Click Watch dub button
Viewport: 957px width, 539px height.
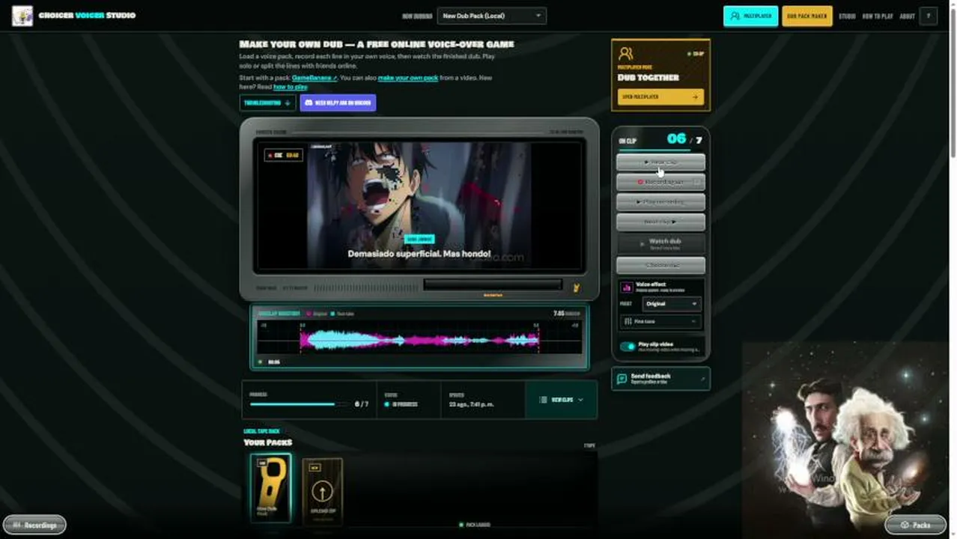coord(660,243)
